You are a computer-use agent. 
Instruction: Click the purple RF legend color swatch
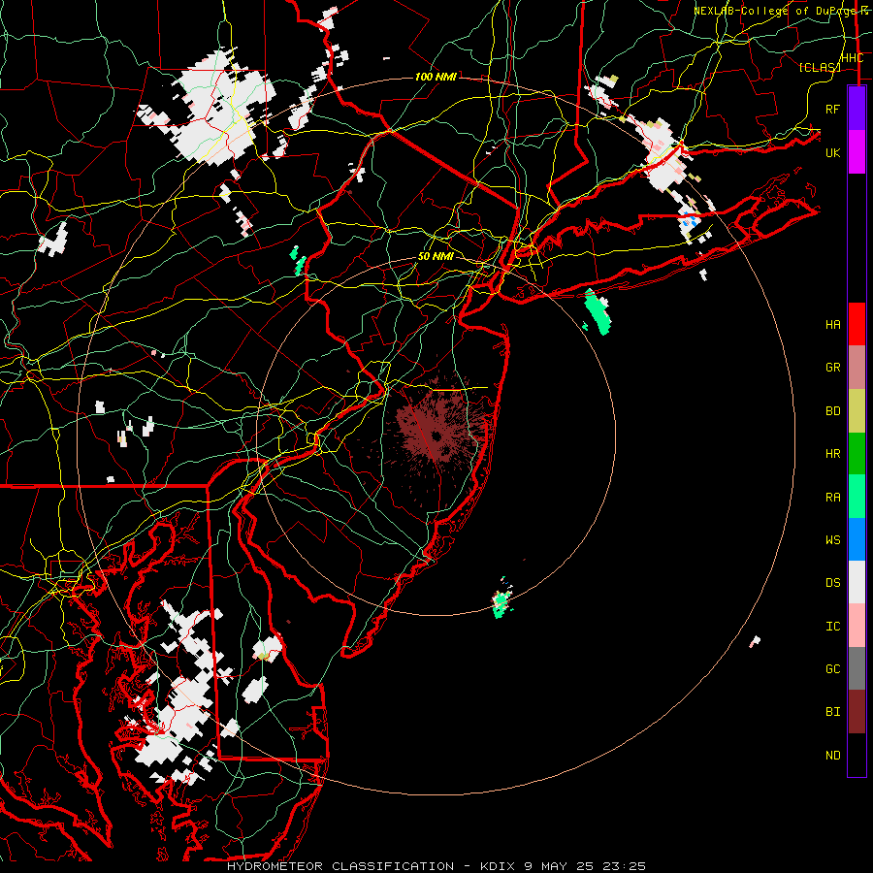click(857, 109)
